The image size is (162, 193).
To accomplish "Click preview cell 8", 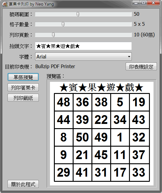I will 64,137.
